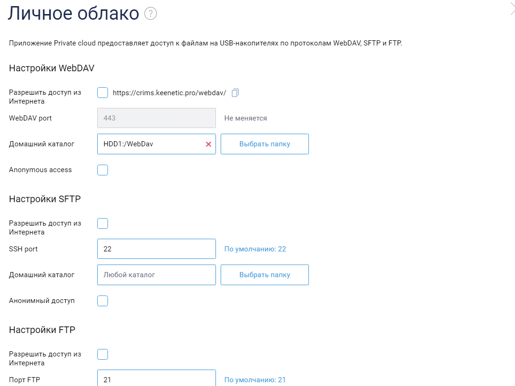
Task: Choose a folder for the WebDAV home directory
Action: [265, 144]
